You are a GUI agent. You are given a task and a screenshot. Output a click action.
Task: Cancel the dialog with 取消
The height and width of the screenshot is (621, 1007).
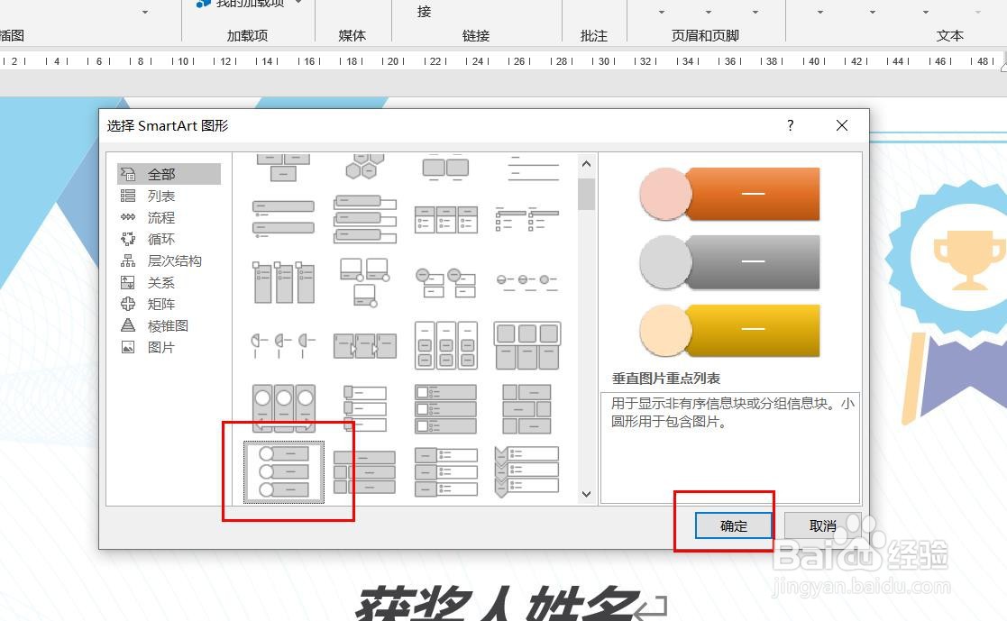822,526
